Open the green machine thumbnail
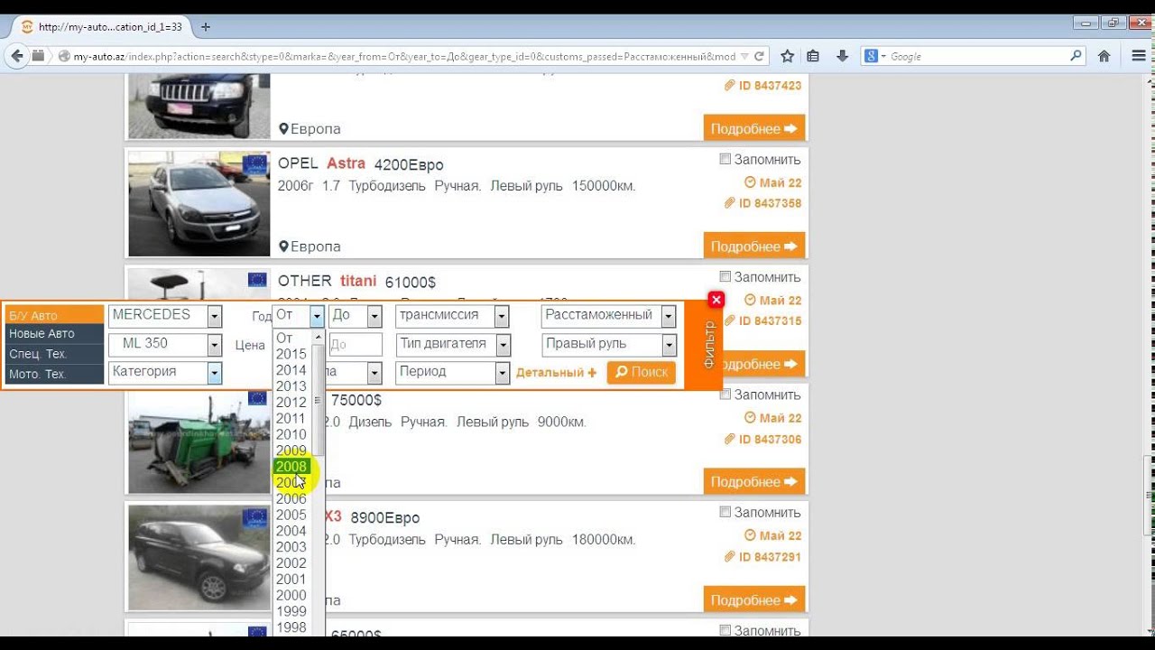 tap(199, 441)
